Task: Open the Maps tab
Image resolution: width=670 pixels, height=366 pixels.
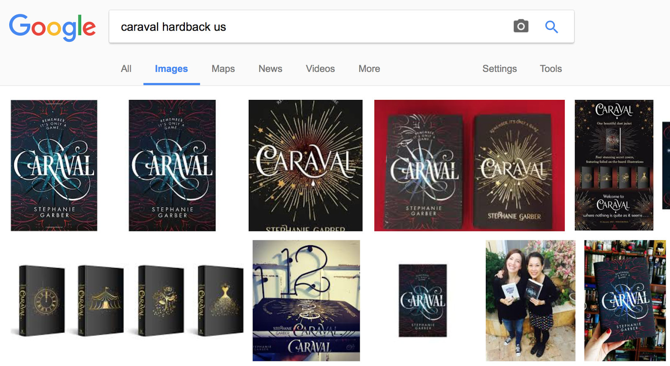Action: [x=223, y=69]
